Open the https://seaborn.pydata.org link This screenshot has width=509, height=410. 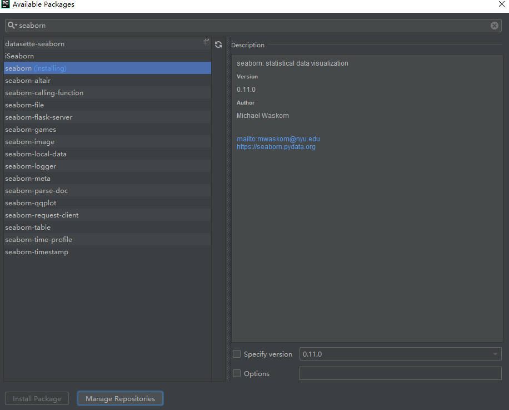coord(276,146)
